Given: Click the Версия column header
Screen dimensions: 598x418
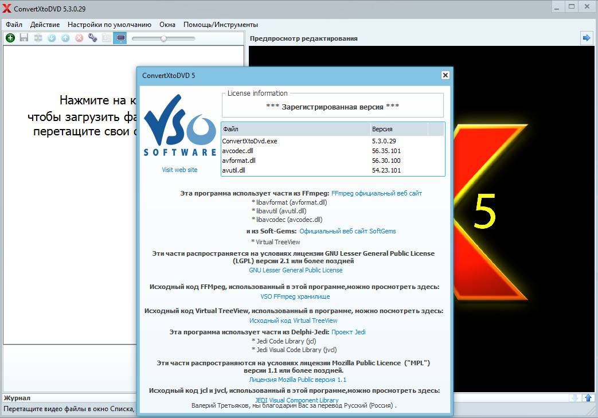Looking at the screenshot, I should (x=399, y=129).
